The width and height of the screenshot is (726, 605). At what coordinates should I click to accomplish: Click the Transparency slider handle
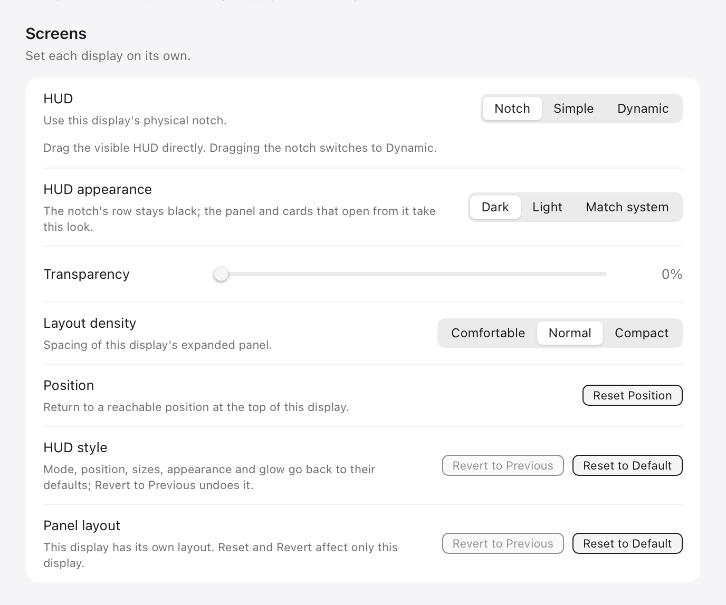coord(221,274)
